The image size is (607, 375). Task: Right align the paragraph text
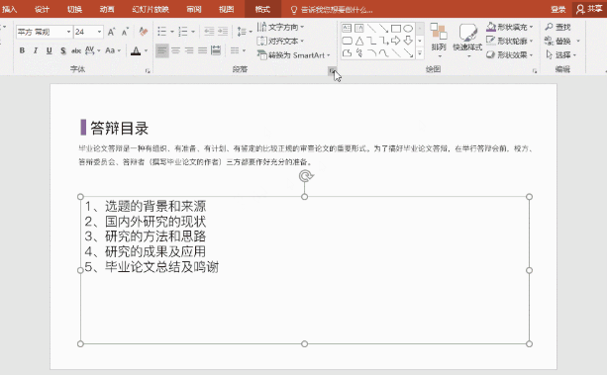(189, 50)
